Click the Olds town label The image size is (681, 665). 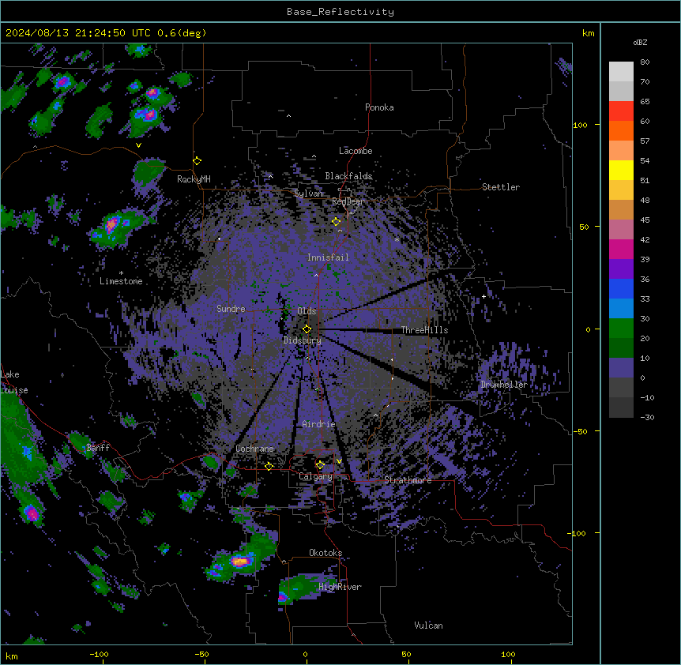click(x=307, y=311)
